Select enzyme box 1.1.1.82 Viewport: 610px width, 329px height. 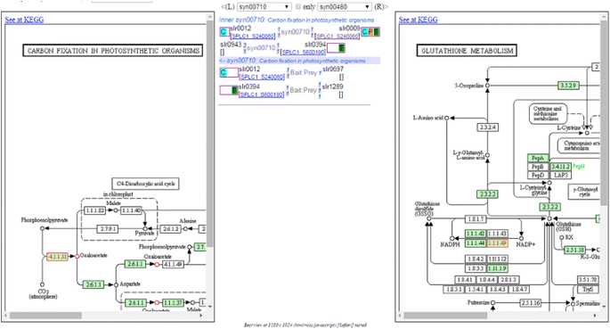click(94, 210)
